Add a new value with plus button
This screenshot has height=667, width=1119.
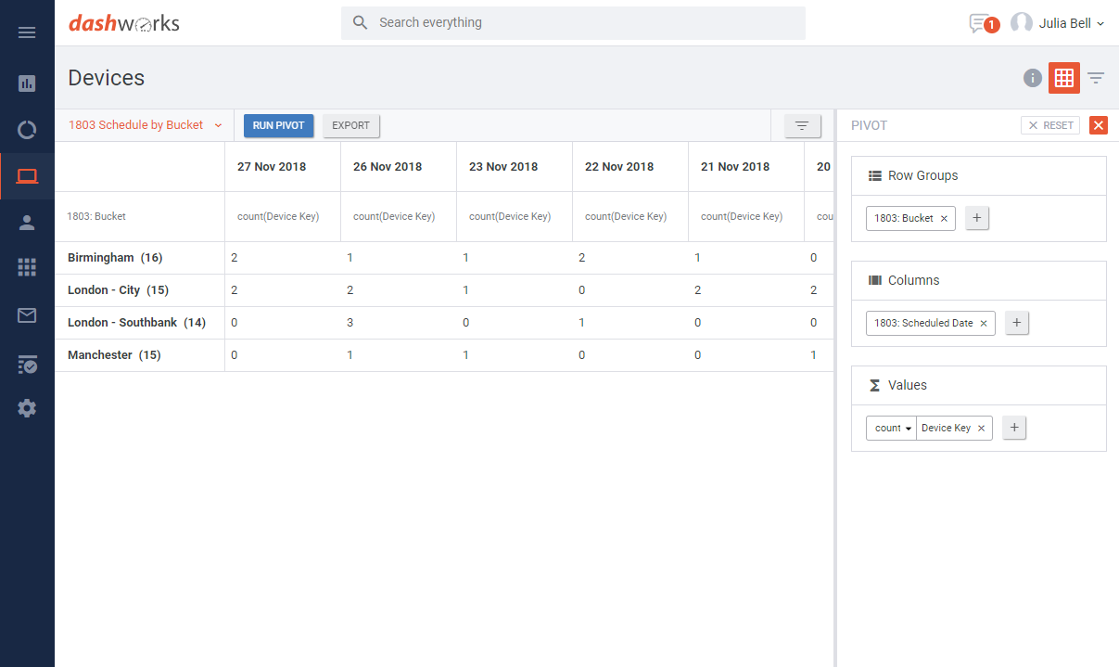1014,428
